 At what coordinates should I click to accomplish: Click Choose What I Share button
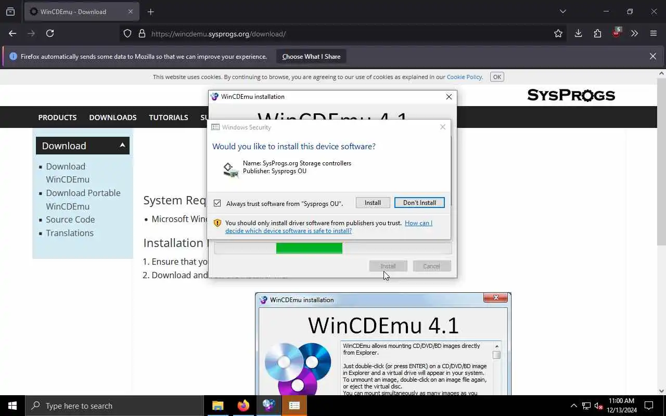(x=311, y=56)
